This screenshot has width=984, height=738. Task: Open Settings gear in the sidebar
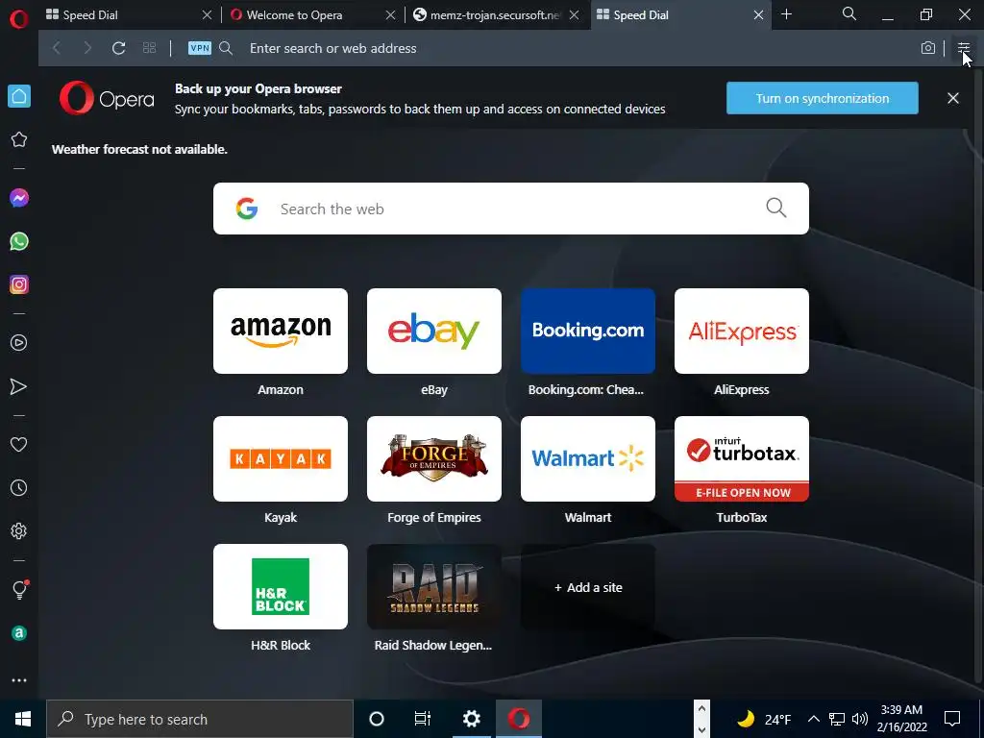(19, 530)
